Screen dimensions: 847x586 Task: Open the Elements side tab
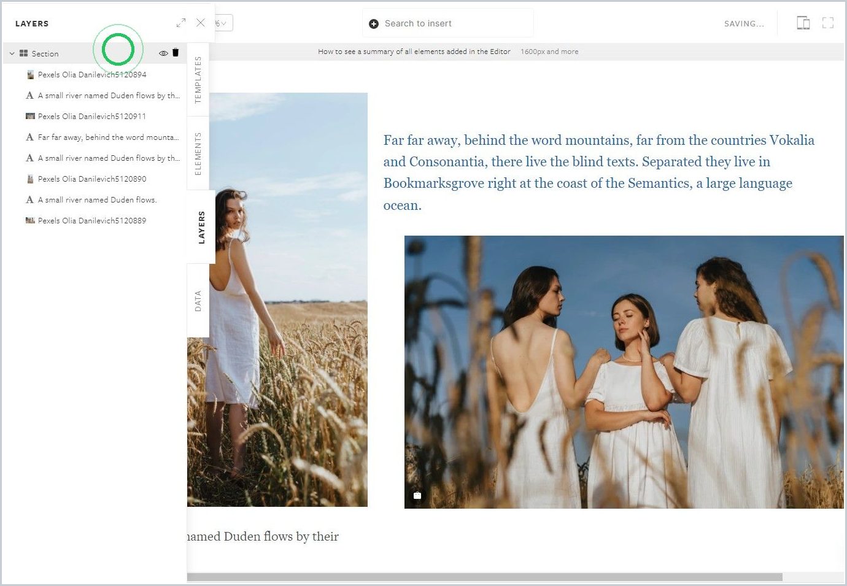pyautogui.click(x=198, y=153)
